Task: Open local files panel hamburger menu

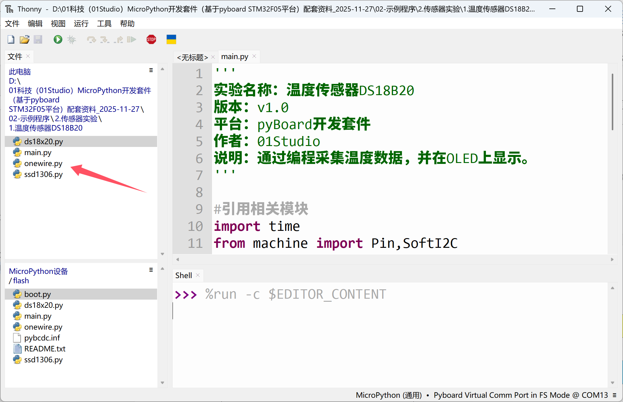Action: pyautogui.click(x=151, y=70)
